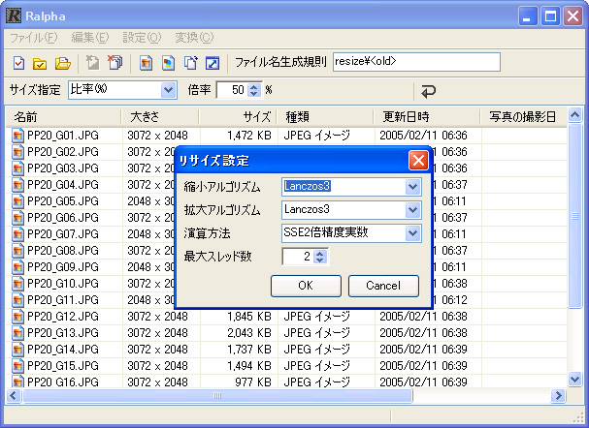The image size is (589, 428).
Task: Click the yellow folder icon with checkmark
Action: click(x=41, y=64)
